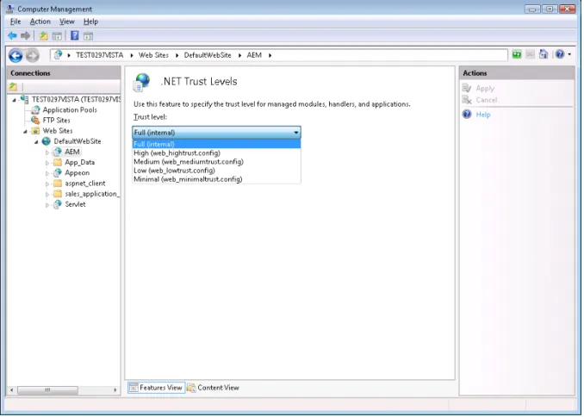Image resolution: width=584 pixels, height=417 pixels.
Task: Click the Stop icon beside Refresh
Action: [530, 54]
